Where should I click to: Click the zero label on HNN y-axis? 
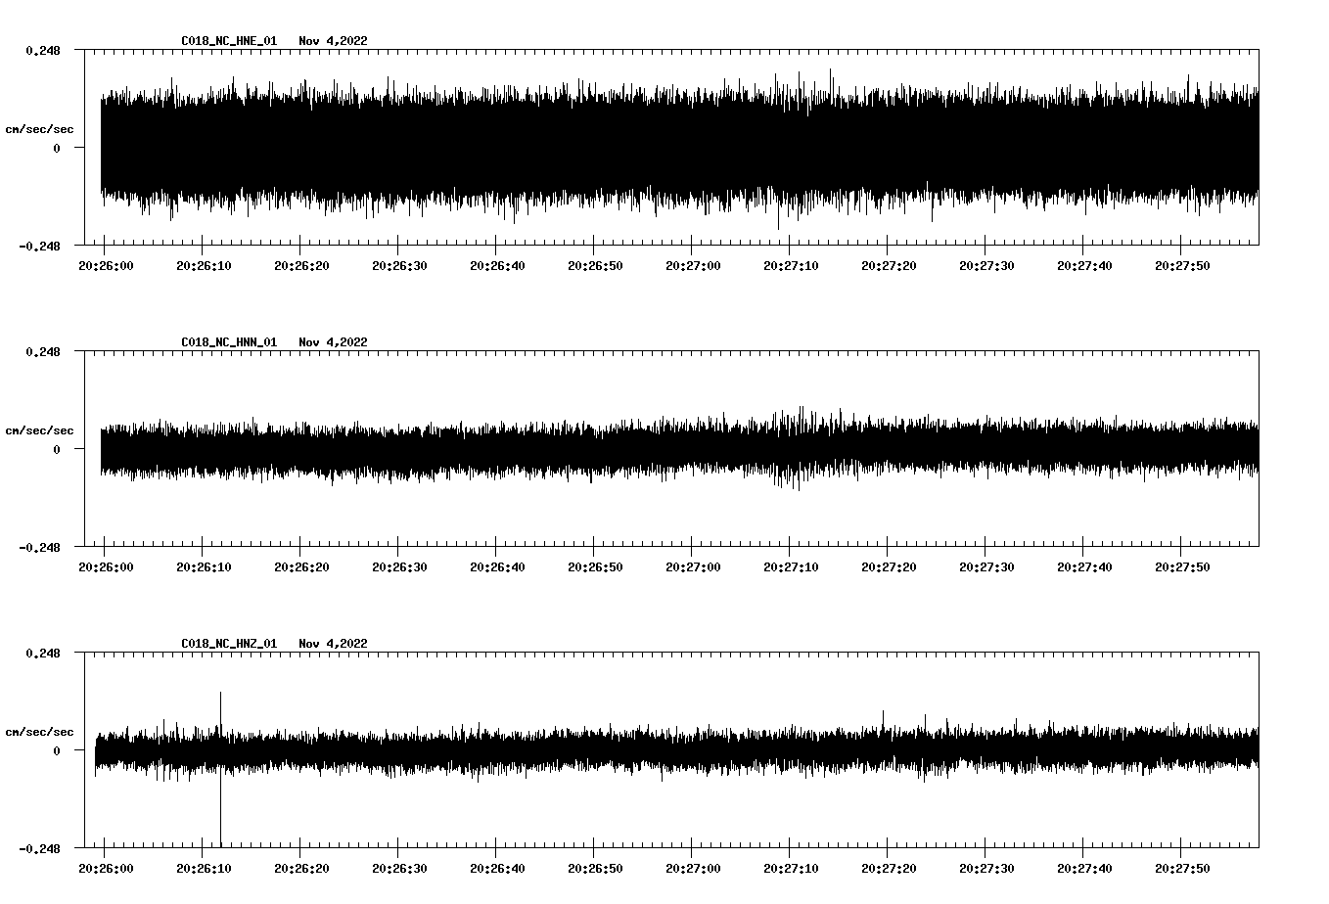[x=57, y=449]
